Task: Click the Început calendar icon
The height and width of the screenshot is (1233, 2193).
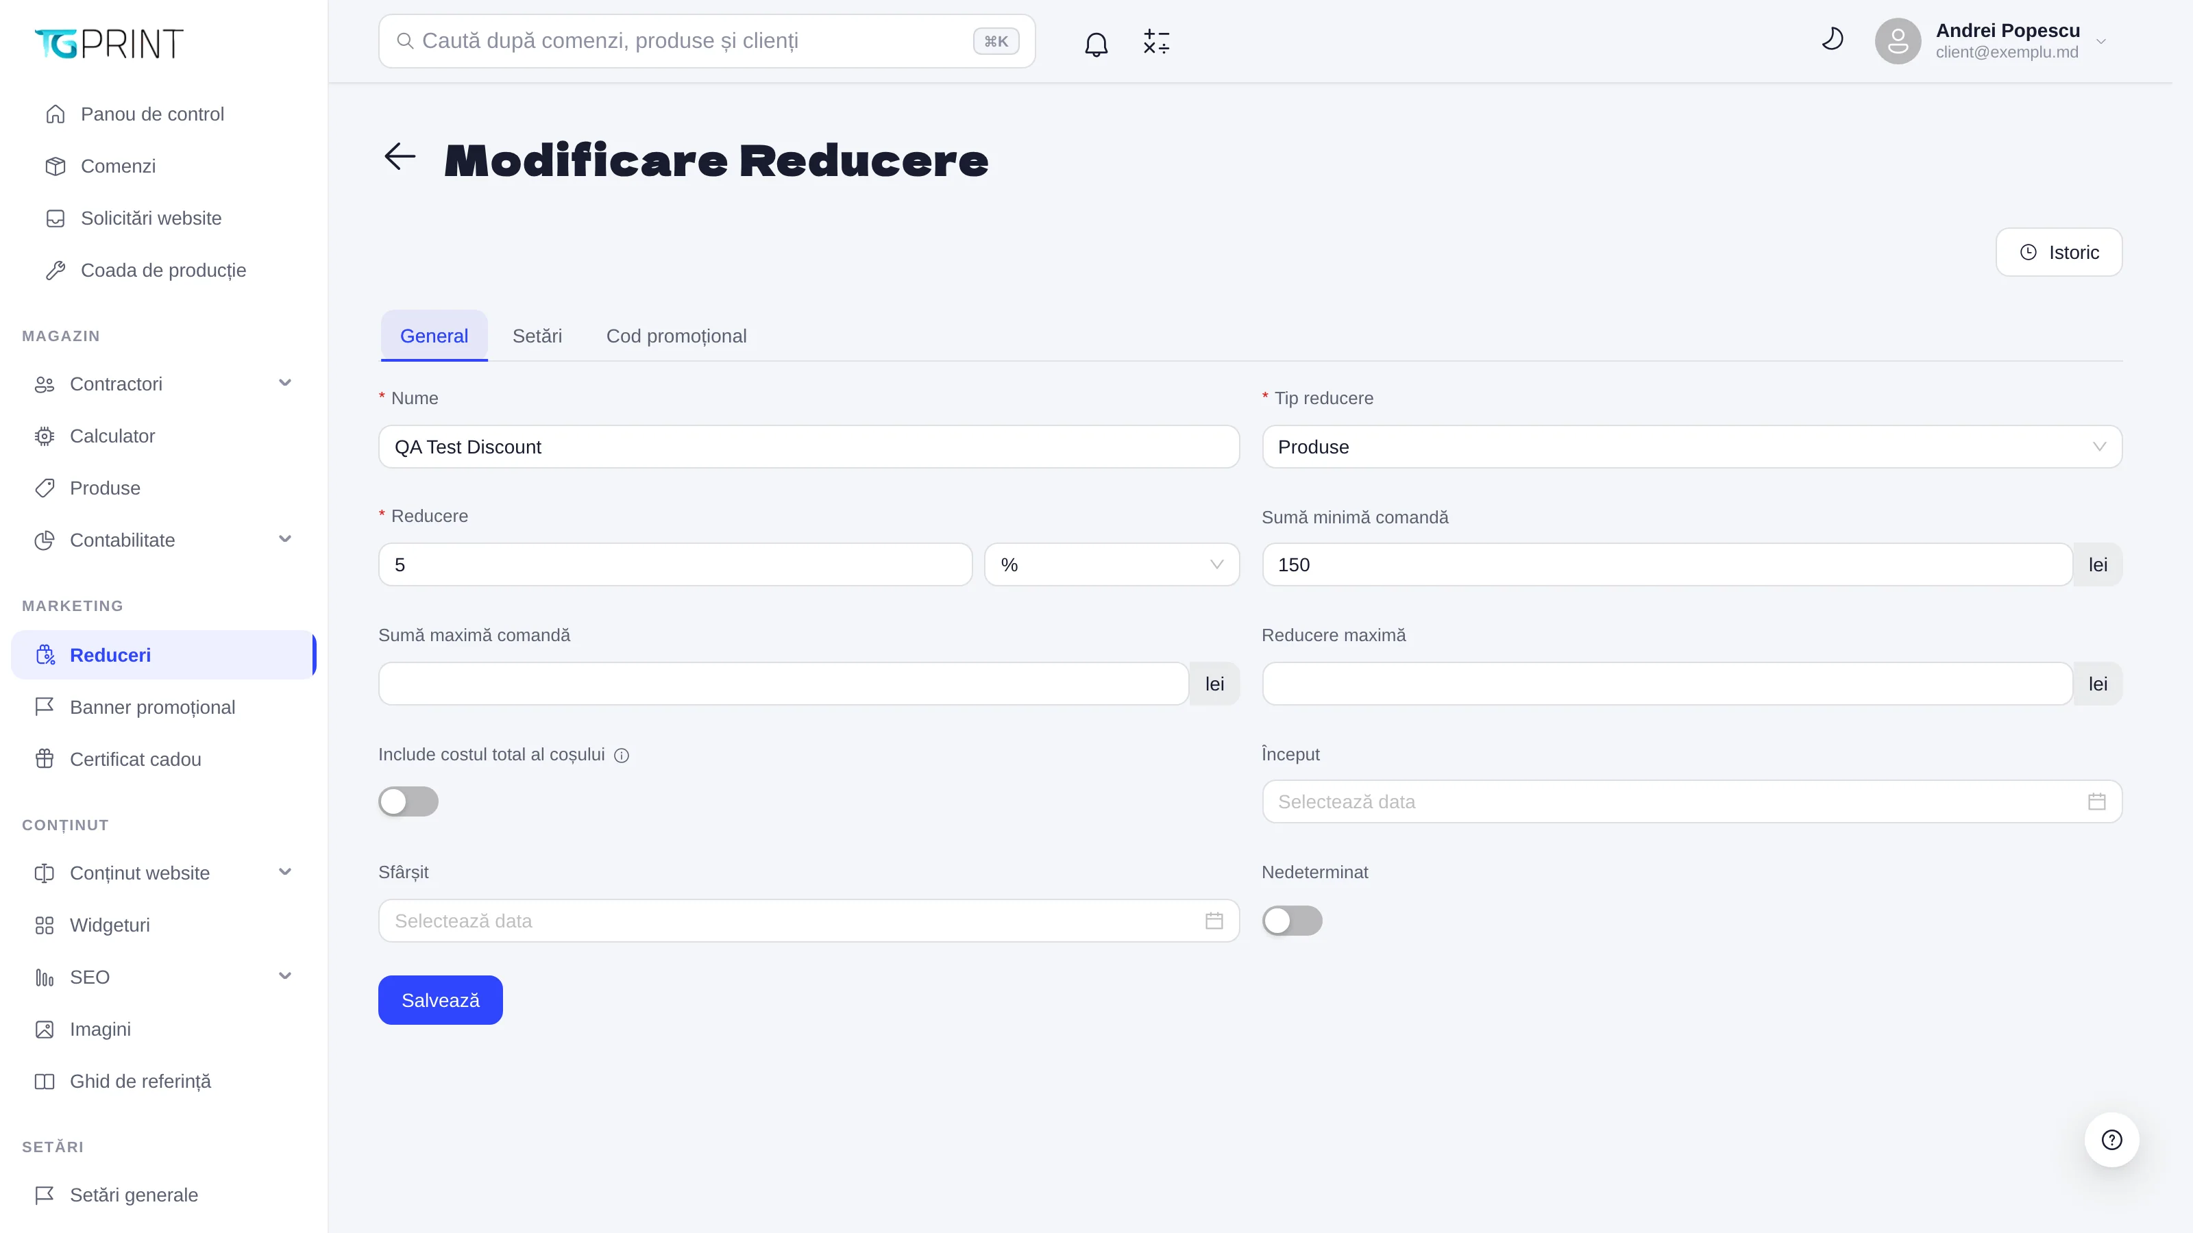Action: (2096, 801)
